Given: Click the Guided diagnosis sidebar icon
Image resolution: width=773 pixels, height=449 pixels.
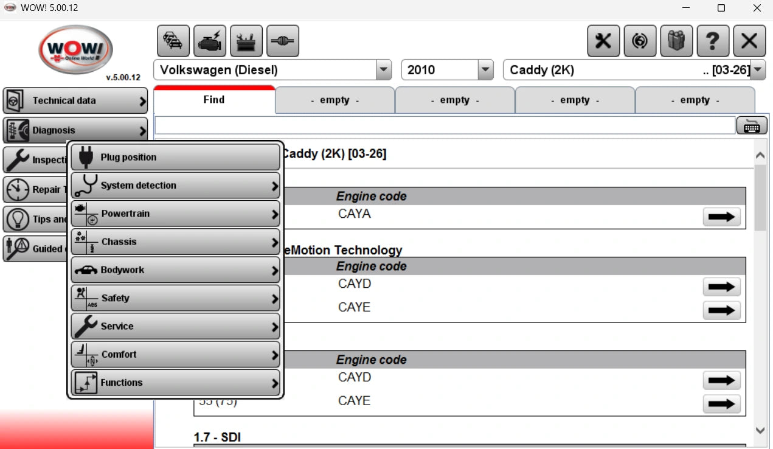Looking at the screenshot, I should pyautogui.click(x=17, y=248).
